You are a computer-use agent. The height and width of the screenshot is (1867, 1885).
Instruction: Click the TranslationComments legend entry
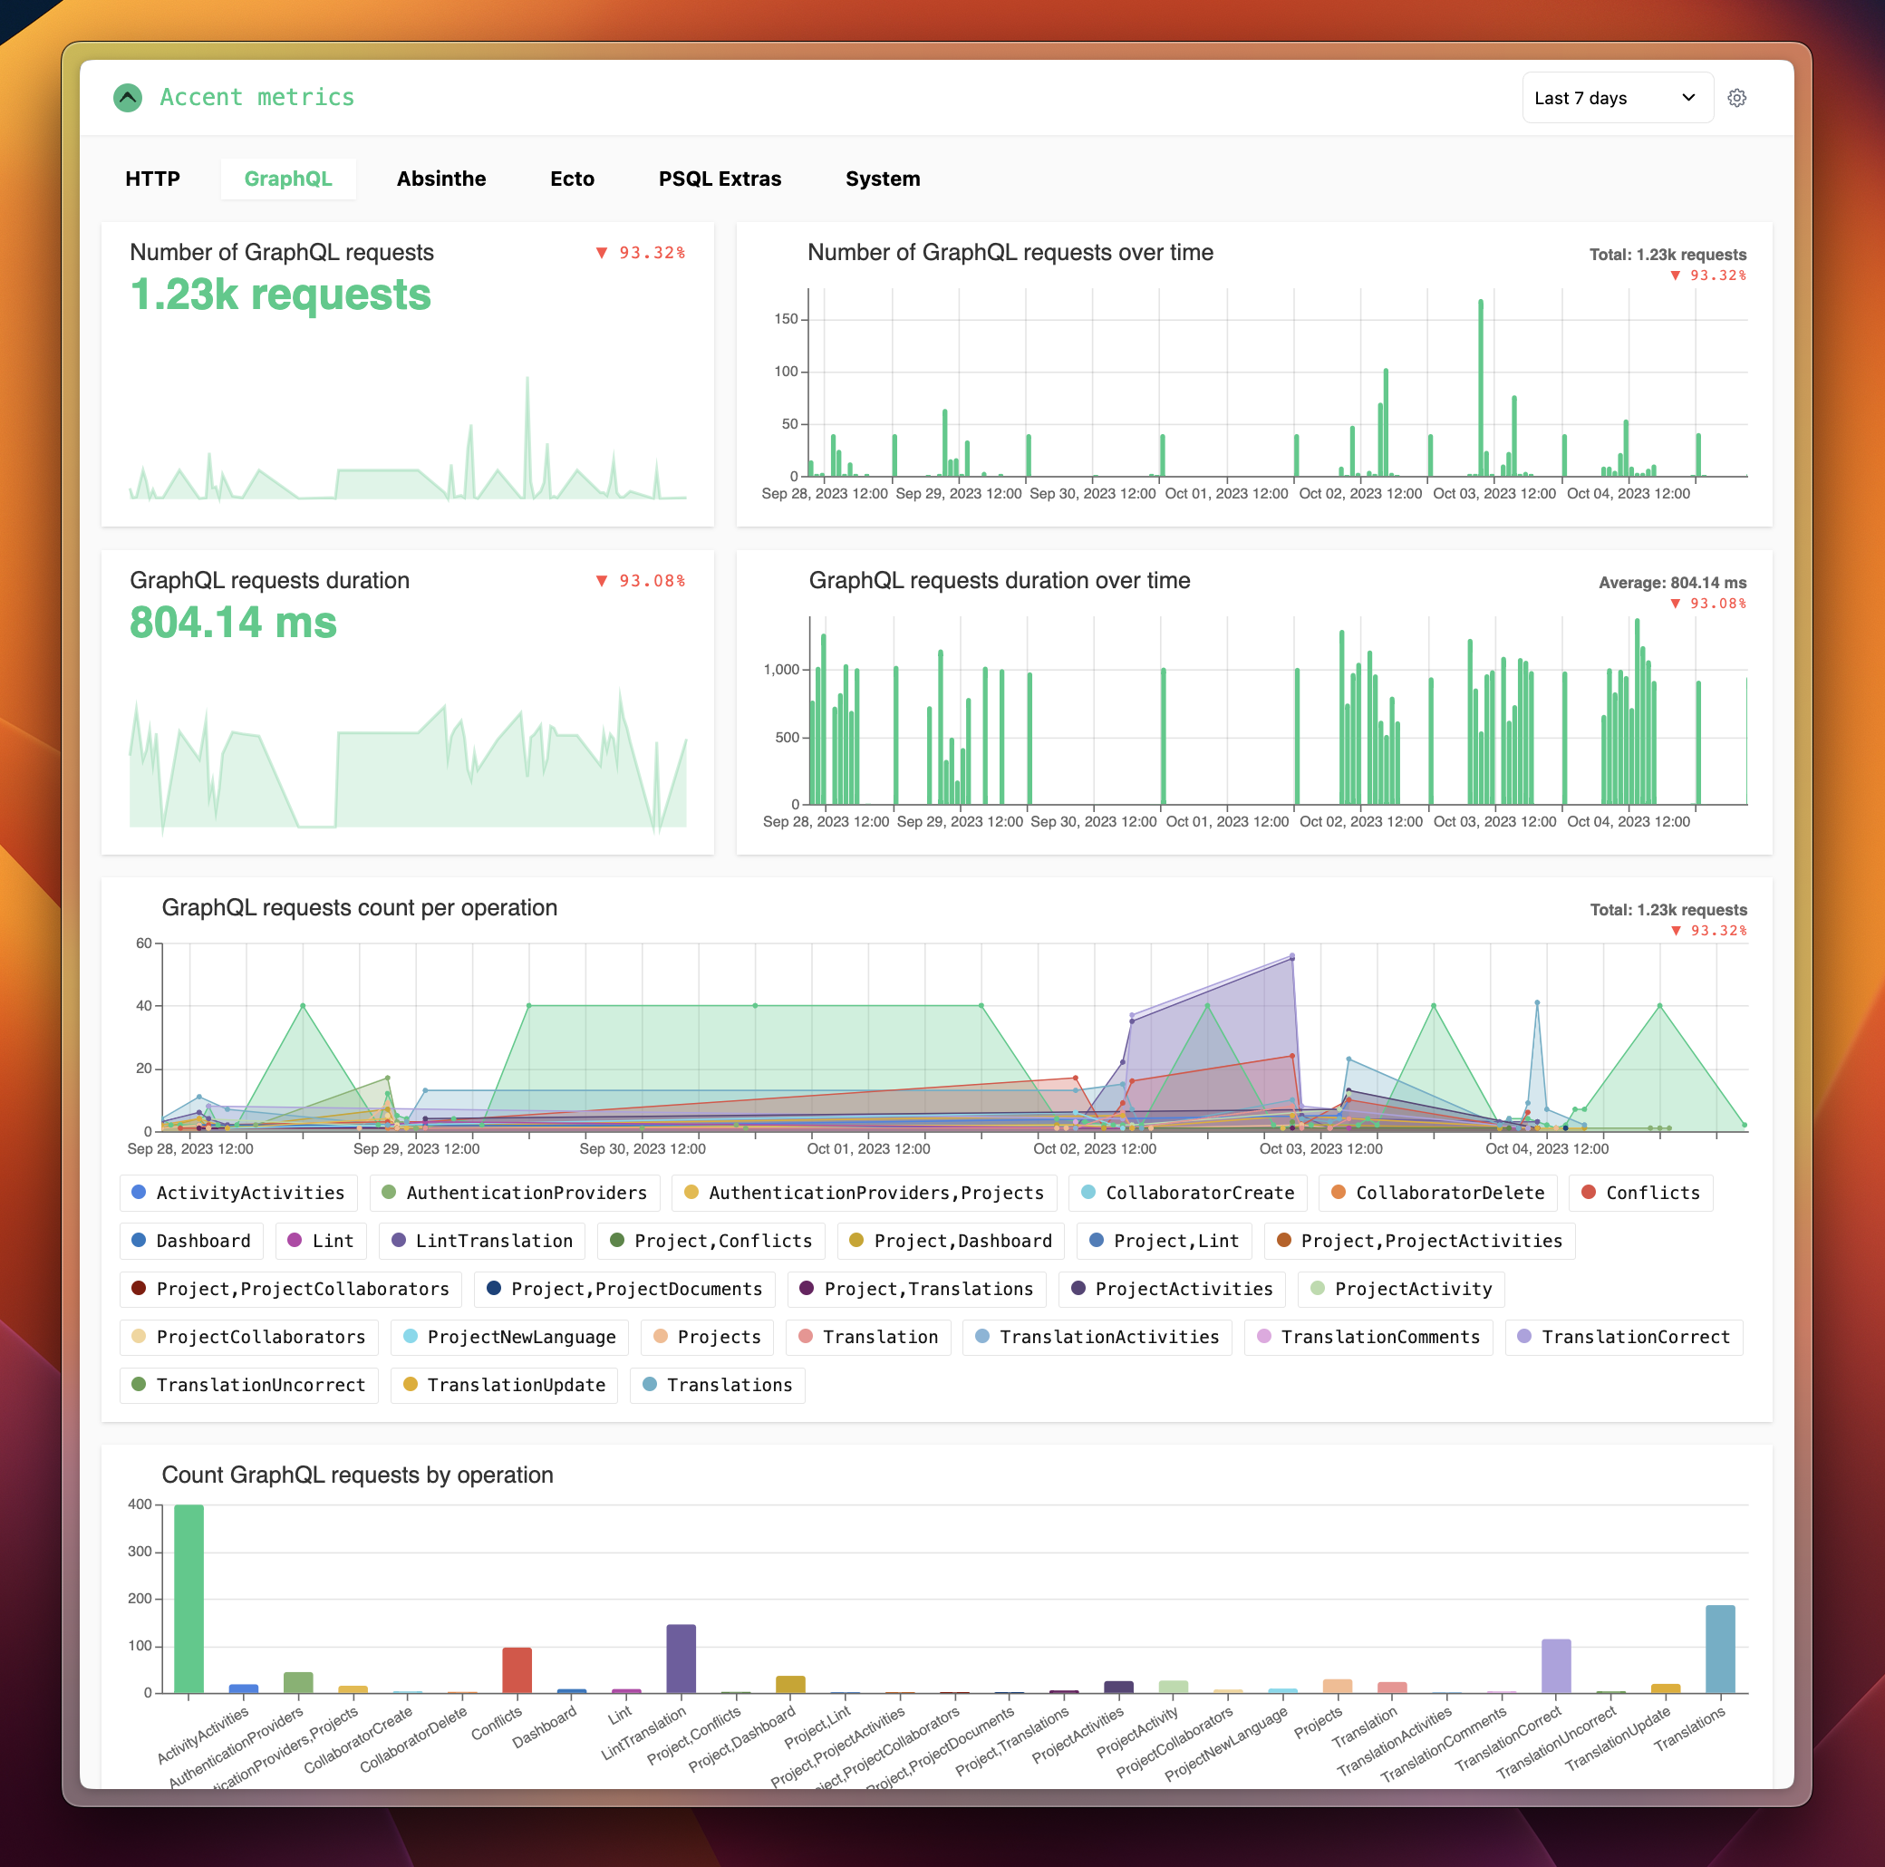pyautogui.click(x=1368, y=1337)
